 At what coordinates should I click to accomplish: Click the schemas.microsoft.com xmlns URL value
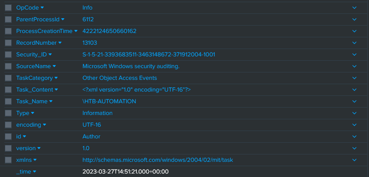click(x=158, y=160)
